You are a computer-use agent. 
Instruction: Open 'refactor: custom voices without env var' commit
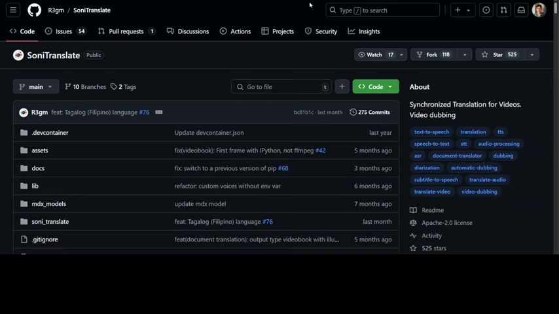tap(227, 186)
